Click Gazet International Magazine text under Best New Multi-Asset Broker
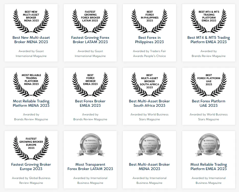The height and width of the screenshot is (192, 239). click(x=31, y=54)
